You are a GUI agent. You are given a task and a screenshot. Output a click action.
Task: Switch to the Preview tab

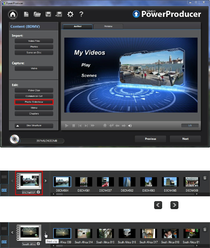(x=108, y=26)
